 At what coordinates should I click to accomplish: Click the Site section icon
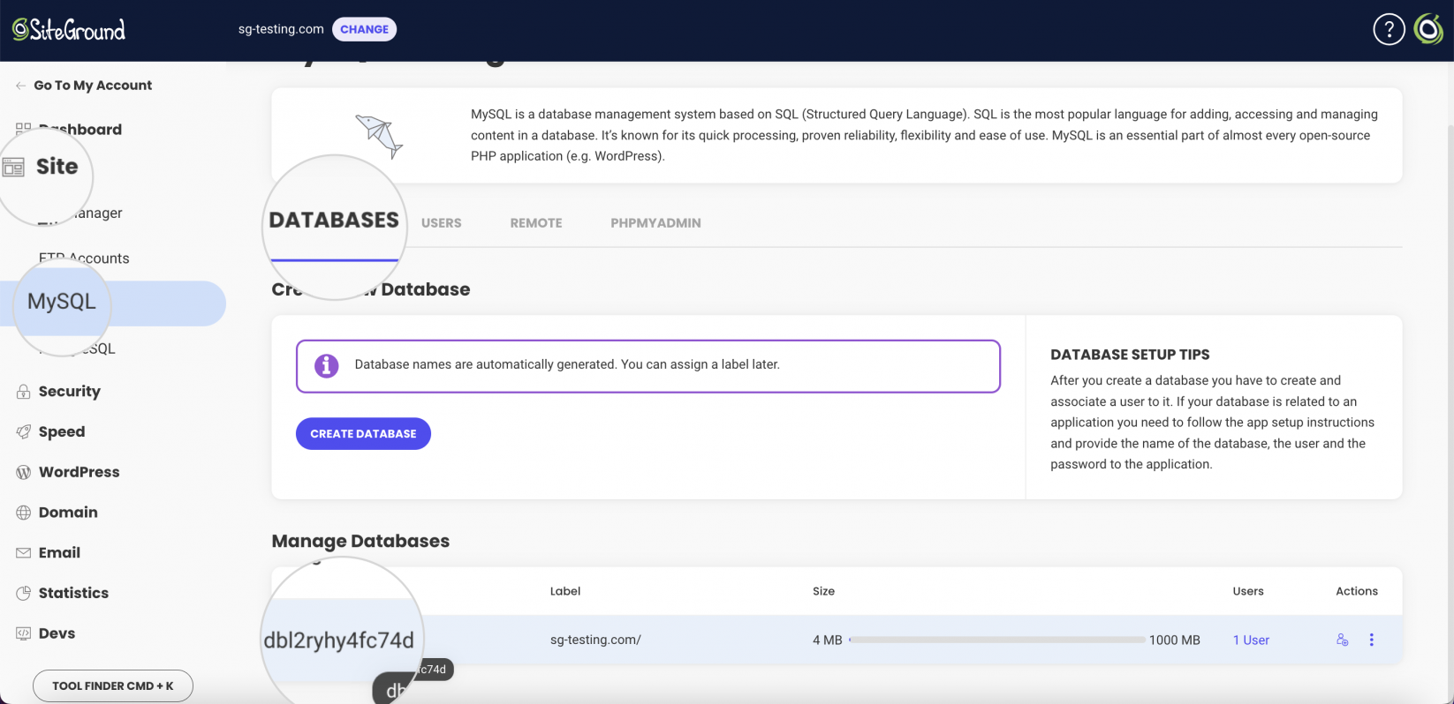point(13,167)
